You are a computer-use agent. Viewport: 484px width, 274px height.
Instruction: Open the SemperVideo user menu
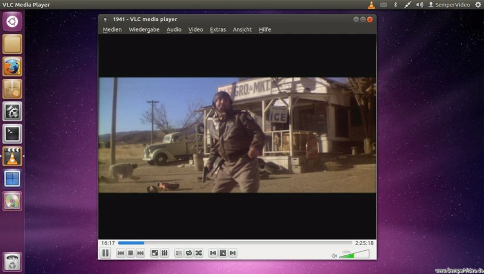pyautogui.click(x=449, y=5)
